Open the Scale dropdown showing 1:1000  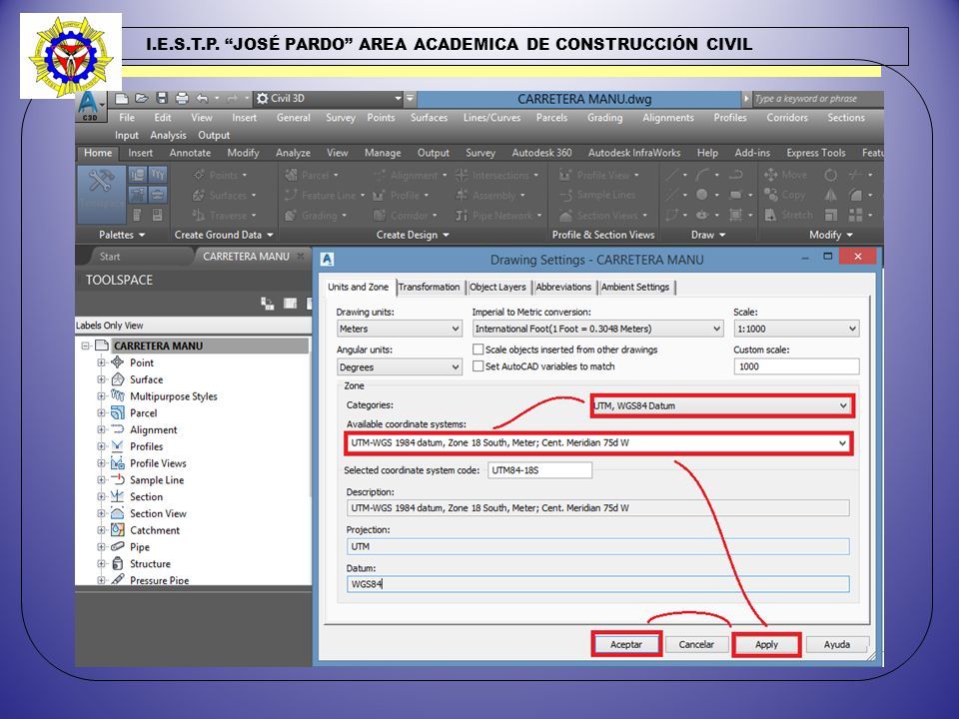click(x=796, y=329)
